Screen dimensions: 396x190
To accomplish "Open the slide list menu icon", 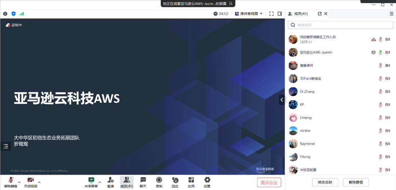I will click(x=5, y=146).
